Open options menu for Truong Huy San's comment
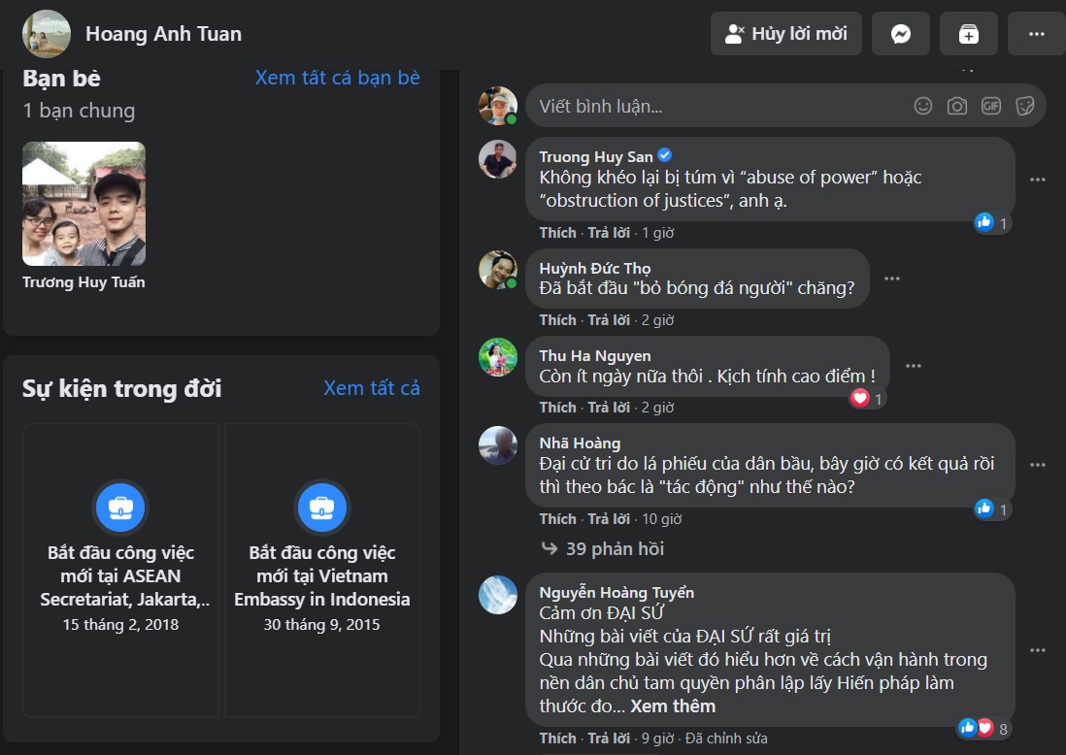This screenshot has width=1066, height=755. [x=1038, y=180]
